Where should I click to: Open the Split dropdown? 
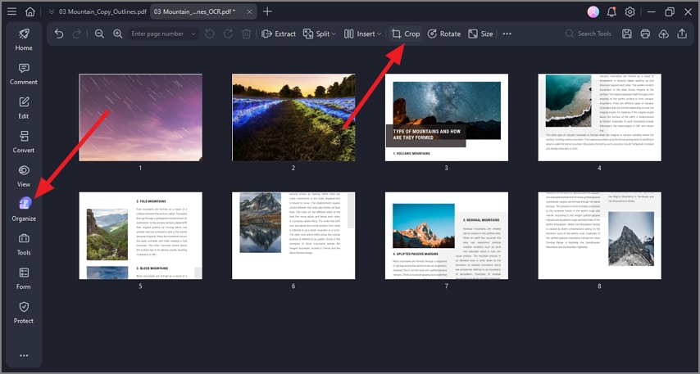pyautogui.click(x=319, y=34)
